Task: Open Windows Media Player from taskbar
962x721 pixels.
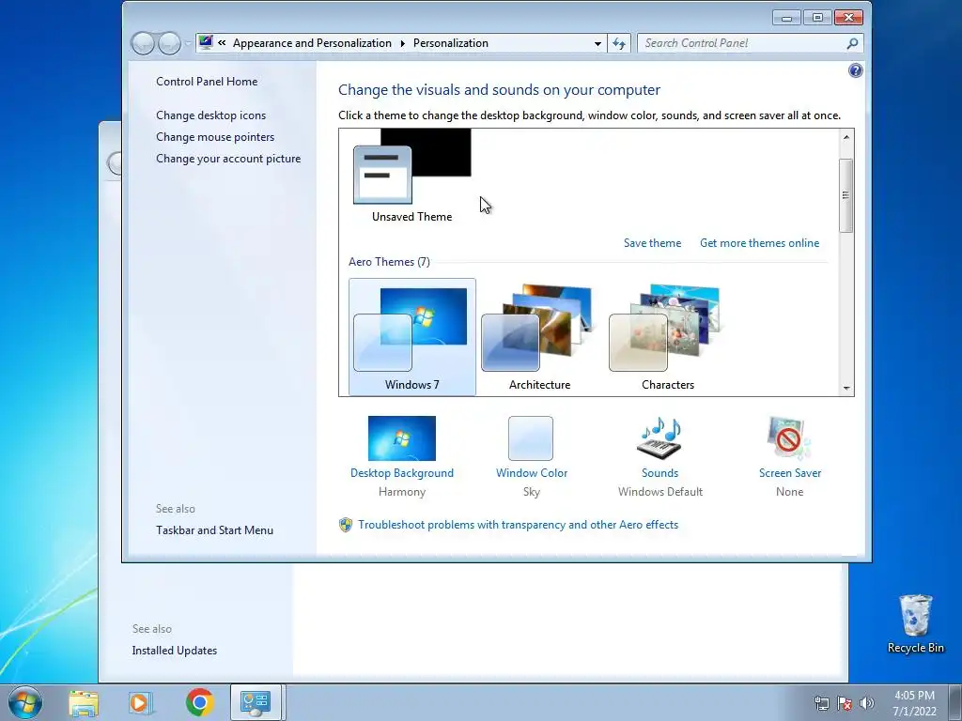Action: (x=141, y=702)
